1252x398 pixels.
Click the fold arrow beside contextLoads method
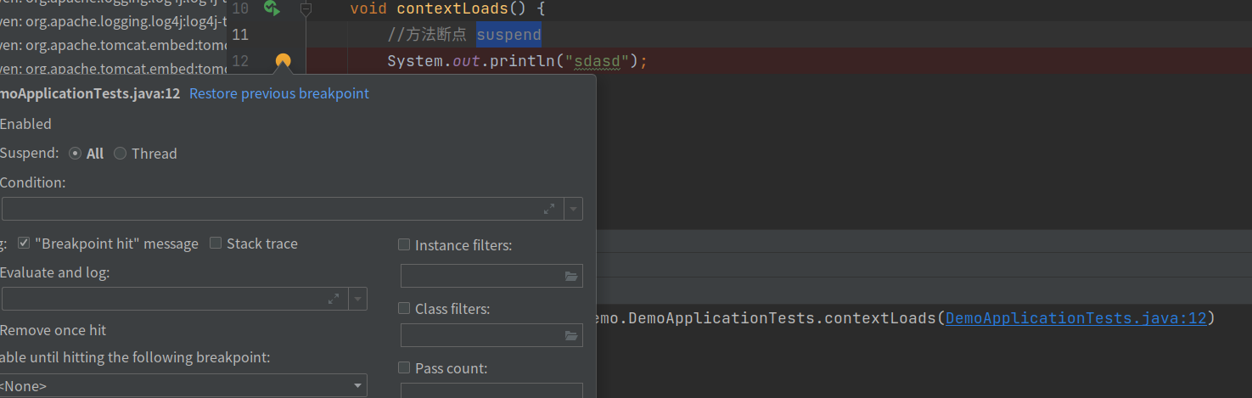click(306, 9)
